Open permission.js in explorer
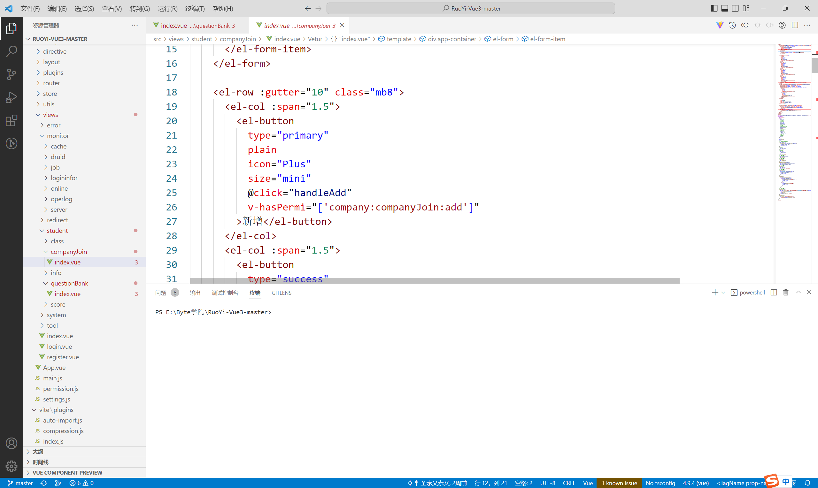Image resolution: width=818 pixels, height=488 pixels. click(84, 388)
